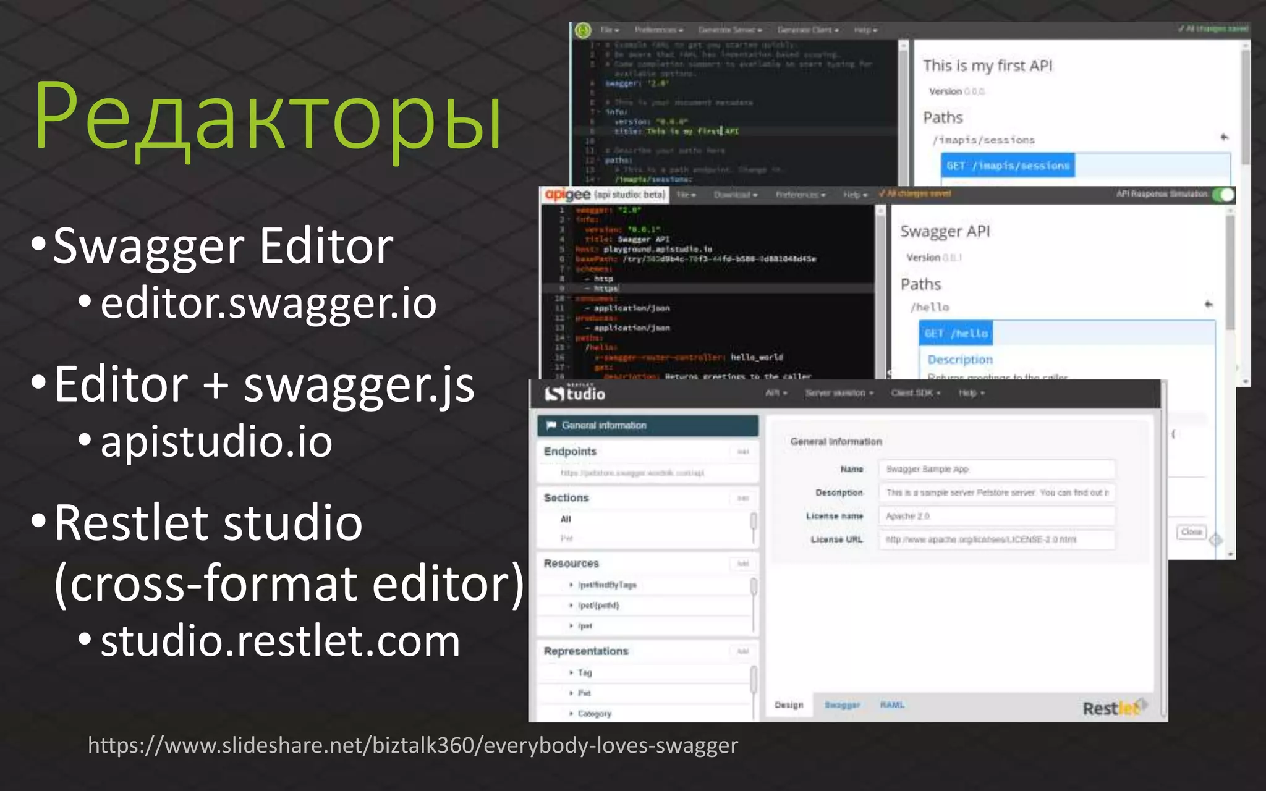Switch to the RAML tab in Restlet Studio
The height and width of the screenshot is (791, 1266).
[x=892, y=705]
